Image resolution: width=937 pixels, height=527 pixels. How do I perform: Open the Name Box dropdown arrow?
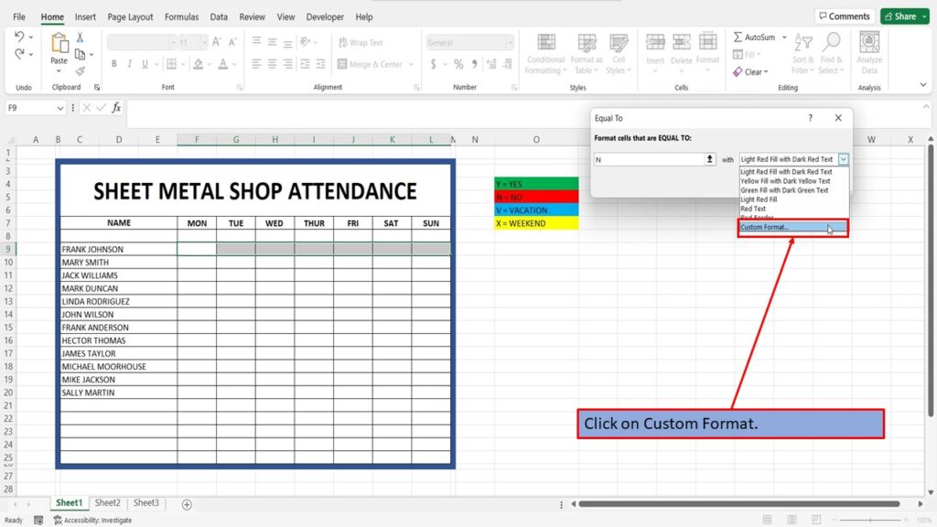coord(59,108)
